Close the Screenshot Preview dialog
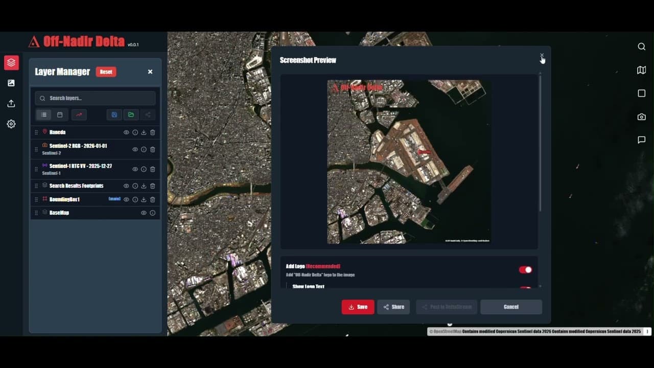This screenshot has height=368, width=654. [x=542, y=56]
